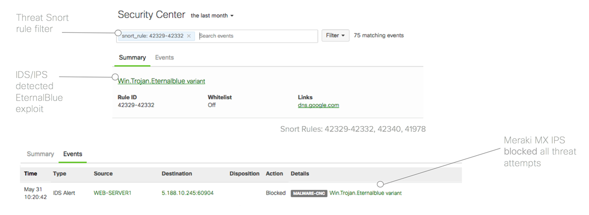
Task: Click the Destination column header
Action: [177, 174]
